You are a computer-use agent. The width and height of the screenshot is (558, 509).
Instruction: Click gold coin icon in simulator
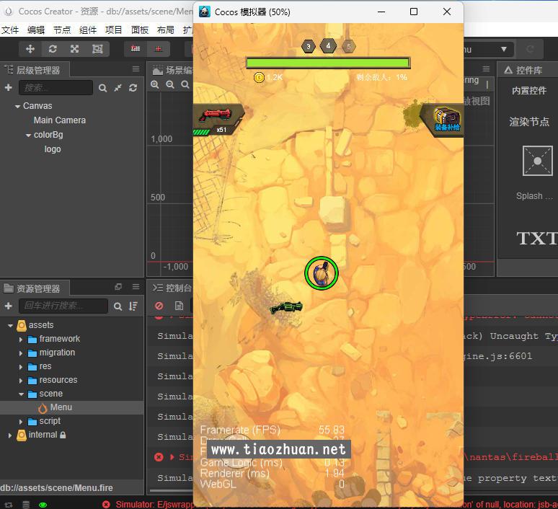[259, 77]
